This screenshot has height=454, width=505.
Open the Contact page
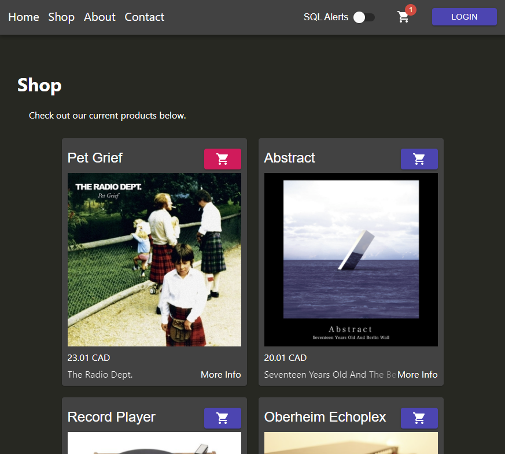pyautogui.click(x=144, y=17)
